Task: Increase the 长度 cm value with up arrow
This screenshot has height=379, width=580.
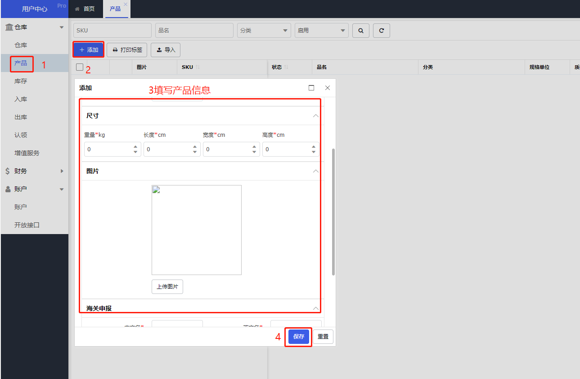Action: pos(195,146)
